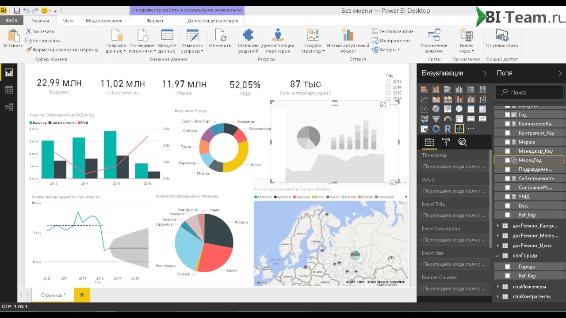Tick the Себестоимость field checkbox
566x318 pixels.
[x=508, y=178]
